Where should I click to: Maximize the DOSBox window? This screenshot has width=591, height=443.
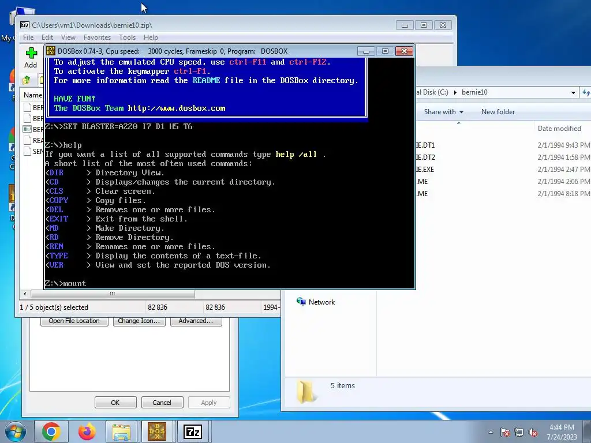385,51
